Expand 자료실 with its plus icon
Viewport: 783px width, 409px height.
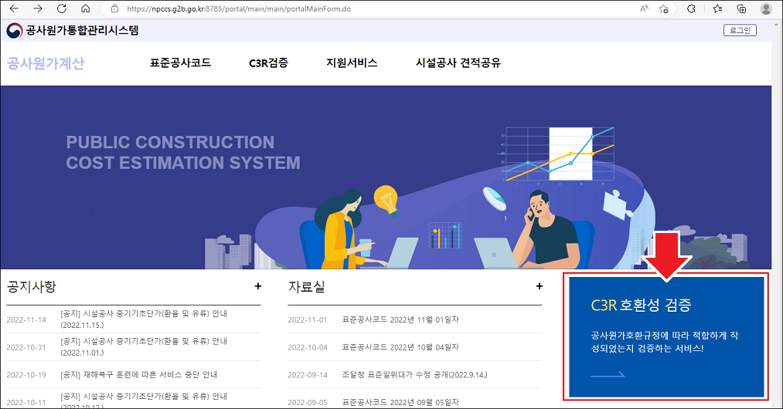click(539, 286)
